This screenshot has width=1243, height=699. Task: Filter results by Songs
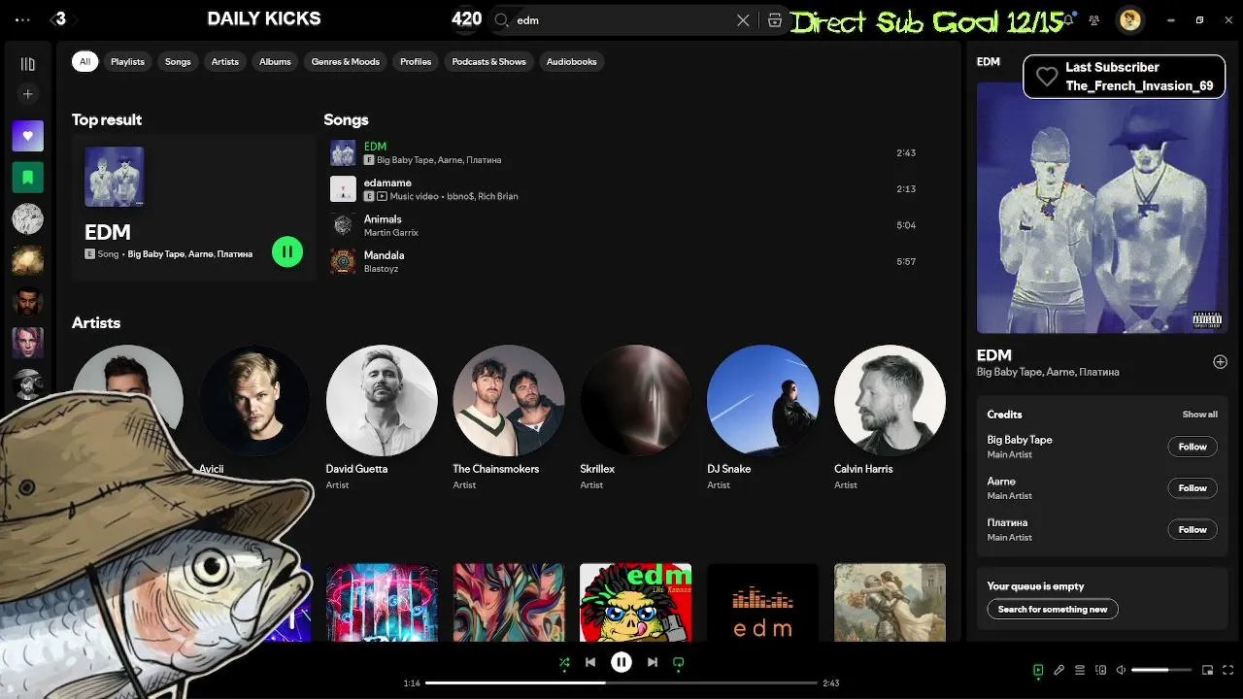click(178, 61)
